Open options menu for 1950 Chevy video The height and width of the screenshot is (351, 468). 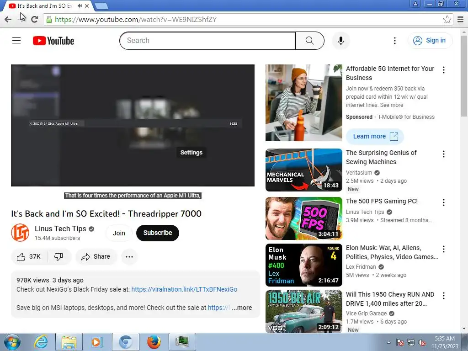pos(443,296)
